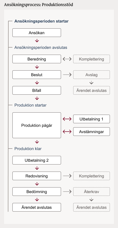Select the Beredning step box
Image resolution: width=118 pixels, height=228 pixels.
[37, 59]
